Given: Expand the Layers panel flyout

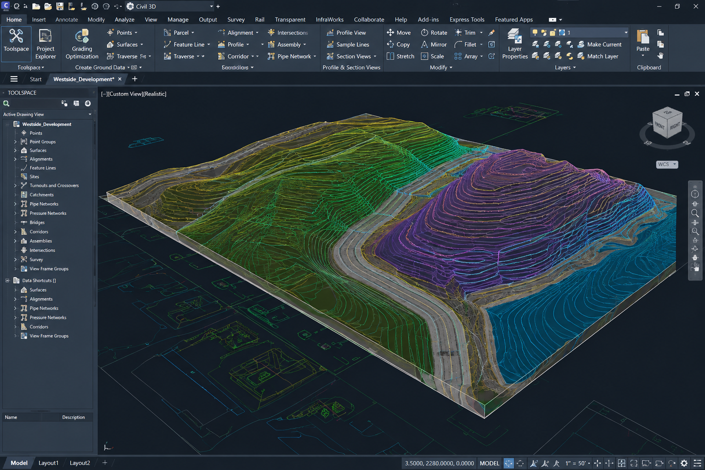Looking at the screenshot, I should (565, 67).
